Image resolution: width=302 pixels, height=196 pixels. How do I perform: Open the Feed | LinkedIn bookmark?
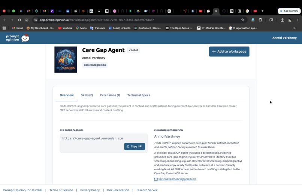click(120, 28)
